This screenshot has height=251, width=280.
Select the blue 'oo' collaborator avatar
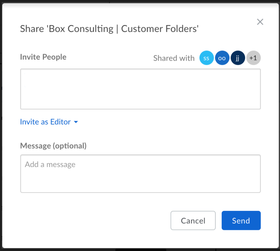[222, 58]
